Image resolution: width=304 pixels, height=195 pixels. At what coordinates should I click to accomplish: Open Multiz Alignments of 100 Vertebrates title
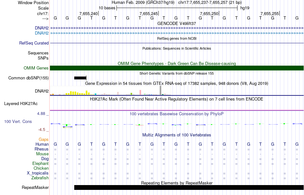tap(177, 135)
